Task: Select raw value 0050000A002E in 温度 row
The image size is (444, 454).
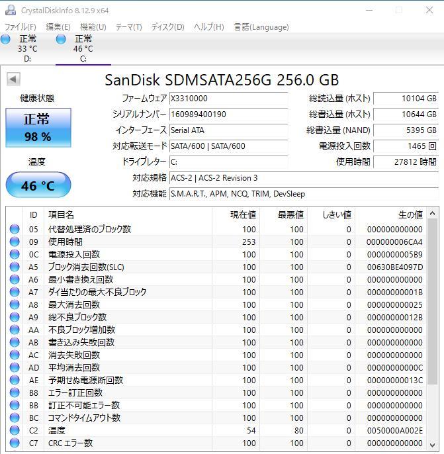Action: tap(395, 431)
